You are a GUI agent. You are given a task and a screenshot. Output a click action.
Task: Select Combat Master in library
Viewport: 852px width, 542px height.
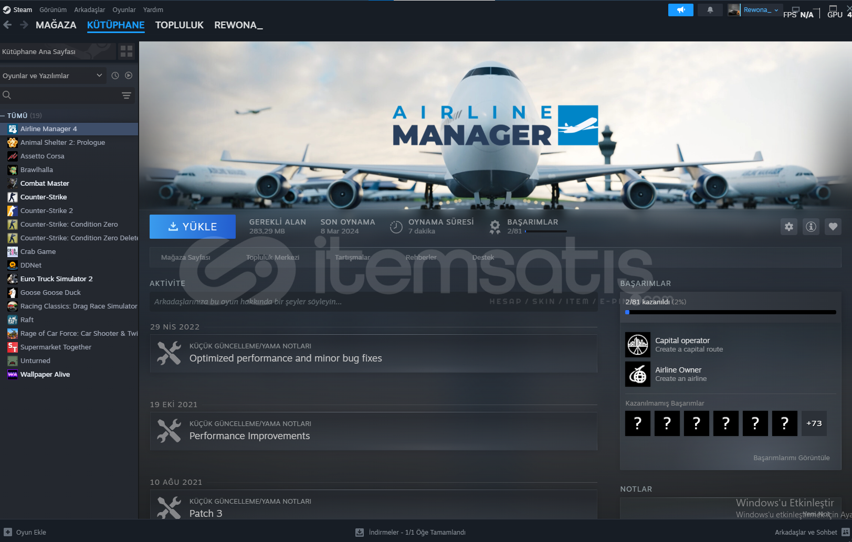point(69,183)
